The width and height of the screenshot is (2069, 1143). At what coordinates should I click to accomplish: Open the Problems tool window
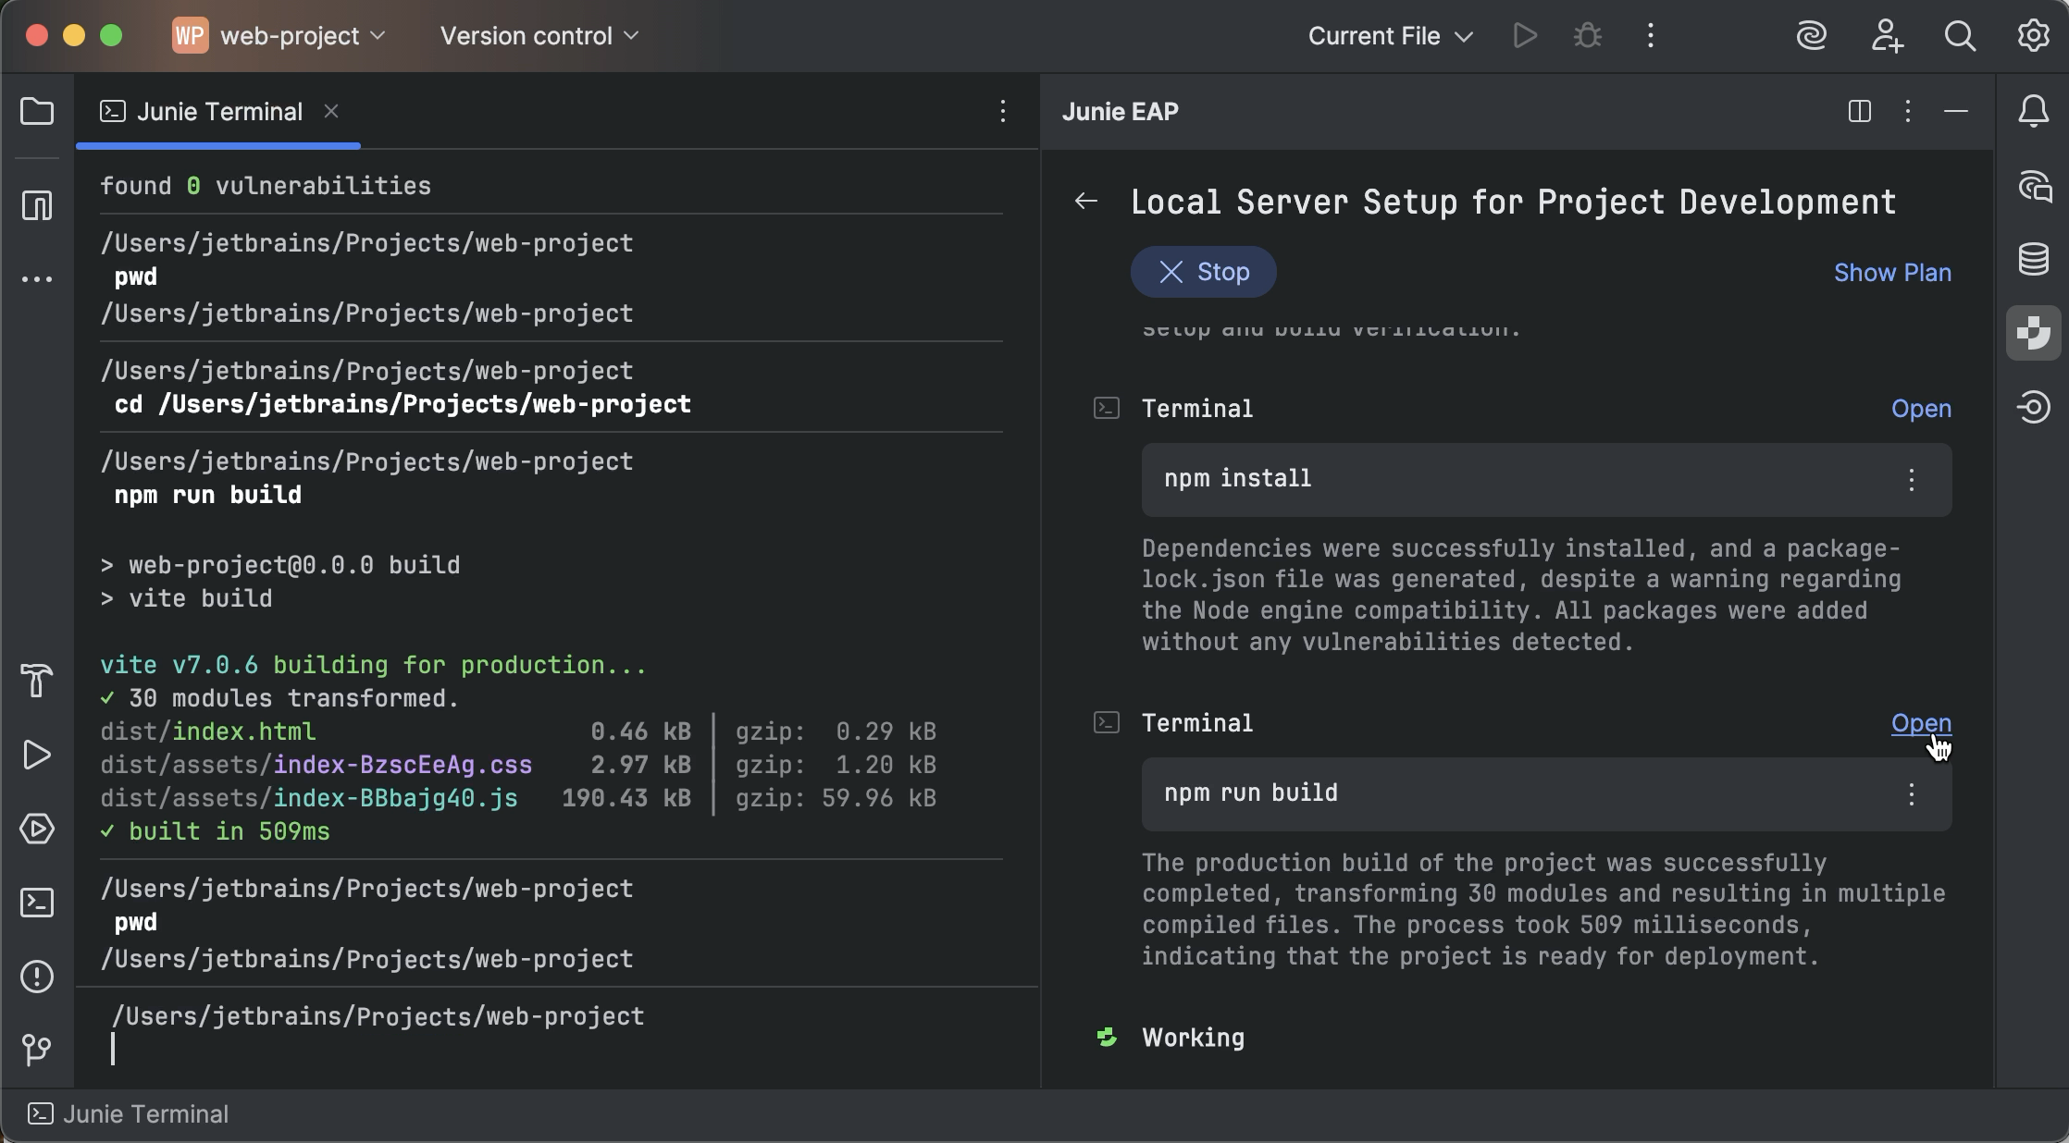[37, 977]
